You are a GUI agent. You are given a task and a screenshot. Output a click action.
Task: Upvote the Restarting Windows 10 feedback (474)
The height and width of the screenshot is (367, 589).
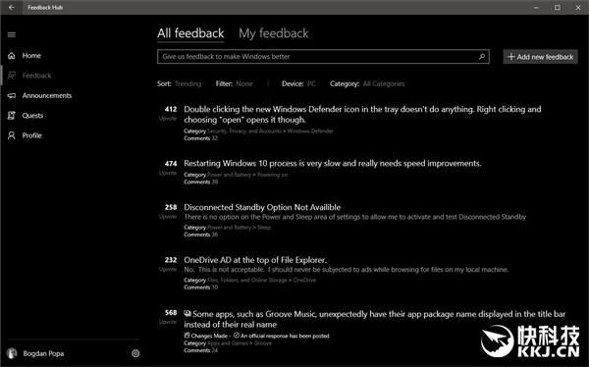(168, 168)
